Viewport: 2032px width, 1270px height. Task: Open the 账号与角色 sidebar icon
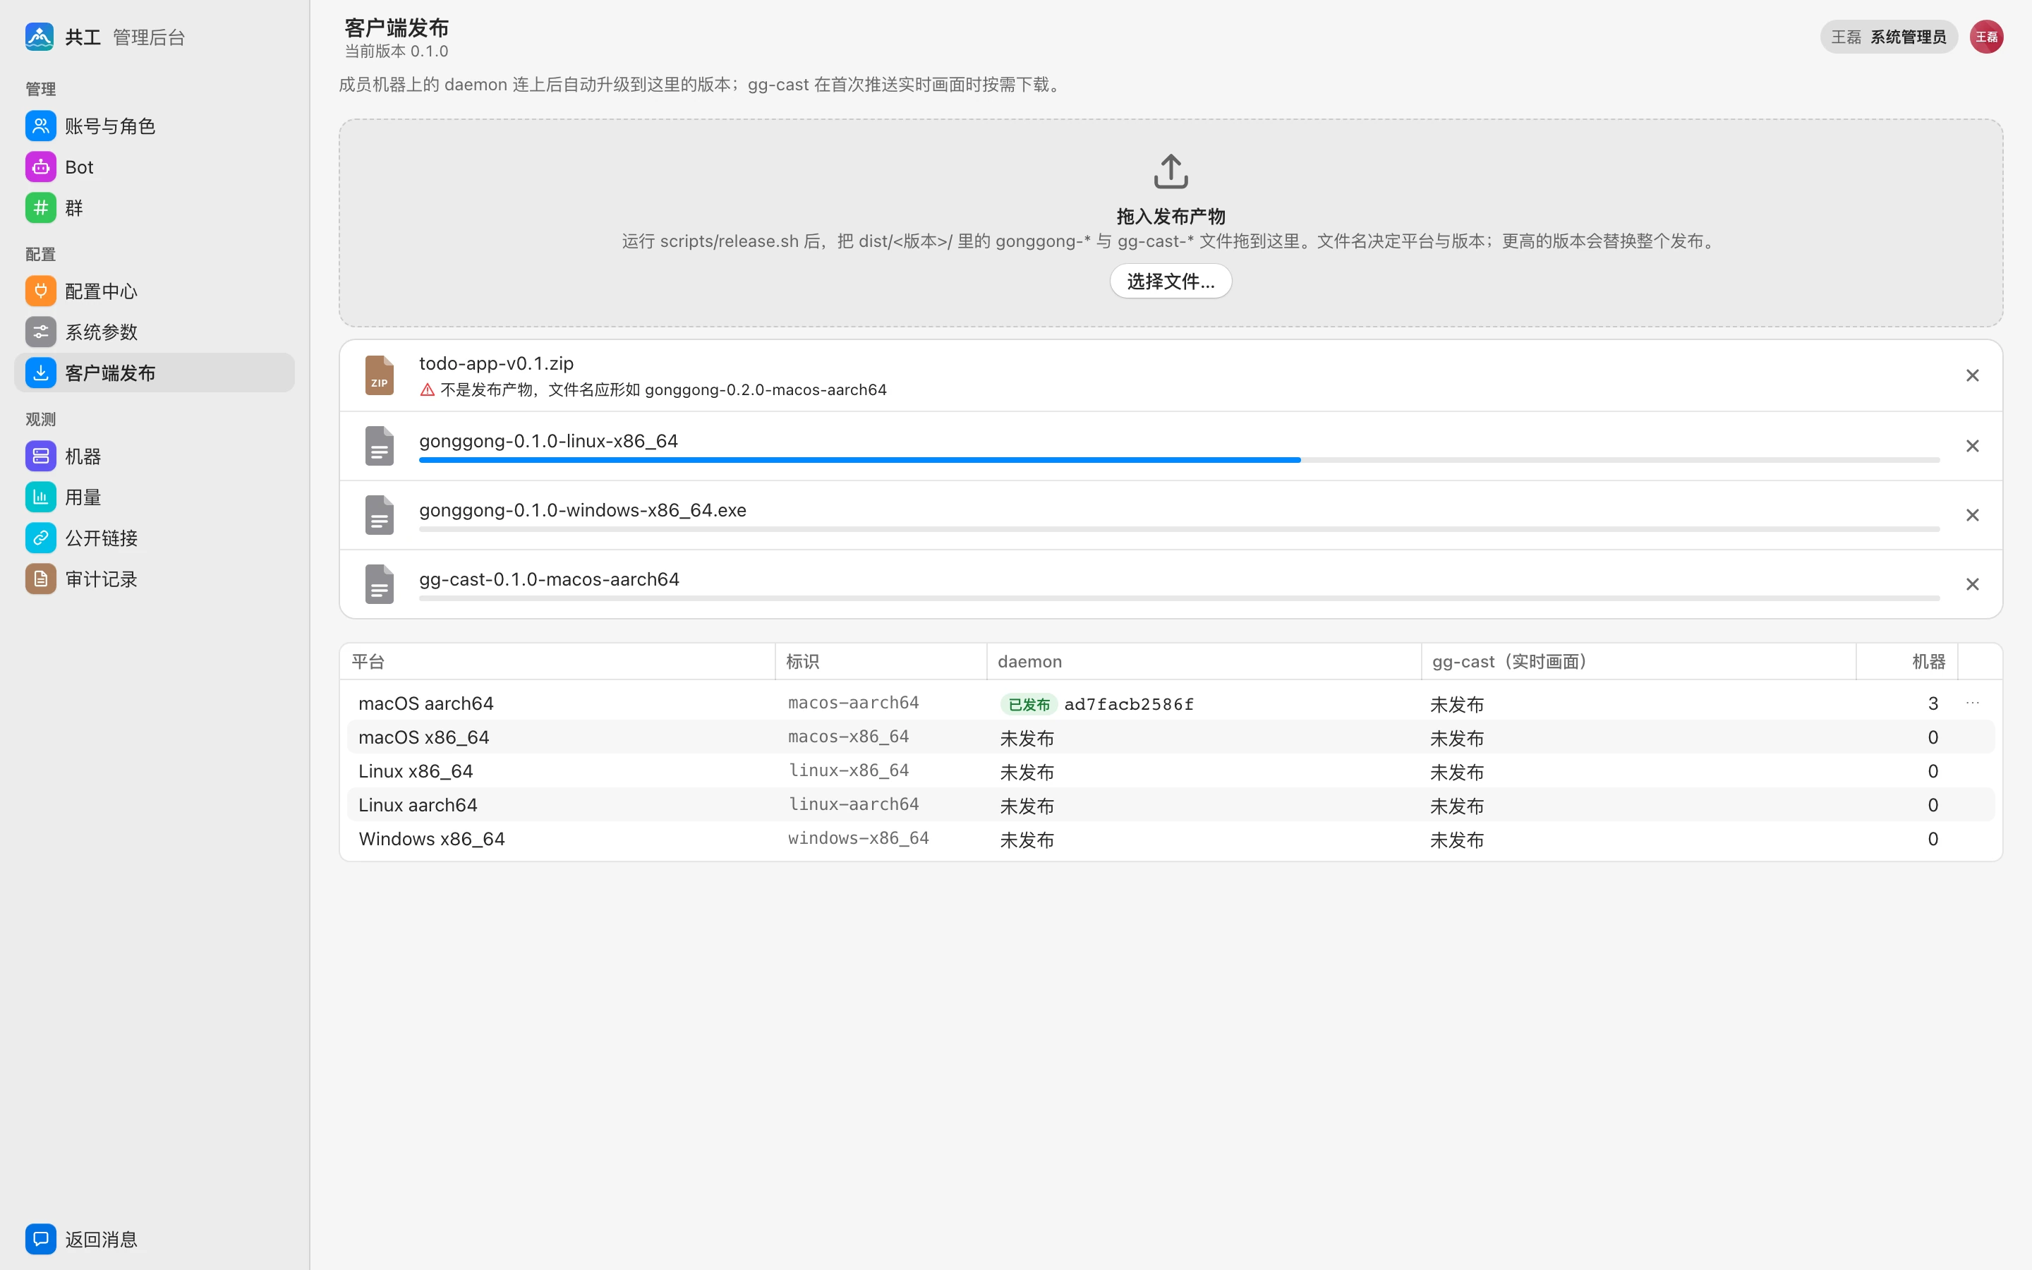(40, 126)
